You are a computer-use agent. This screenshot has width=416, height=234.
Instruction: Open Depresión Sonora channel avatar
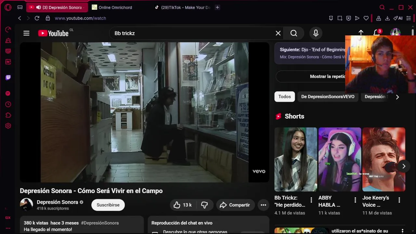pyautogui.click(x=26, y=205)
